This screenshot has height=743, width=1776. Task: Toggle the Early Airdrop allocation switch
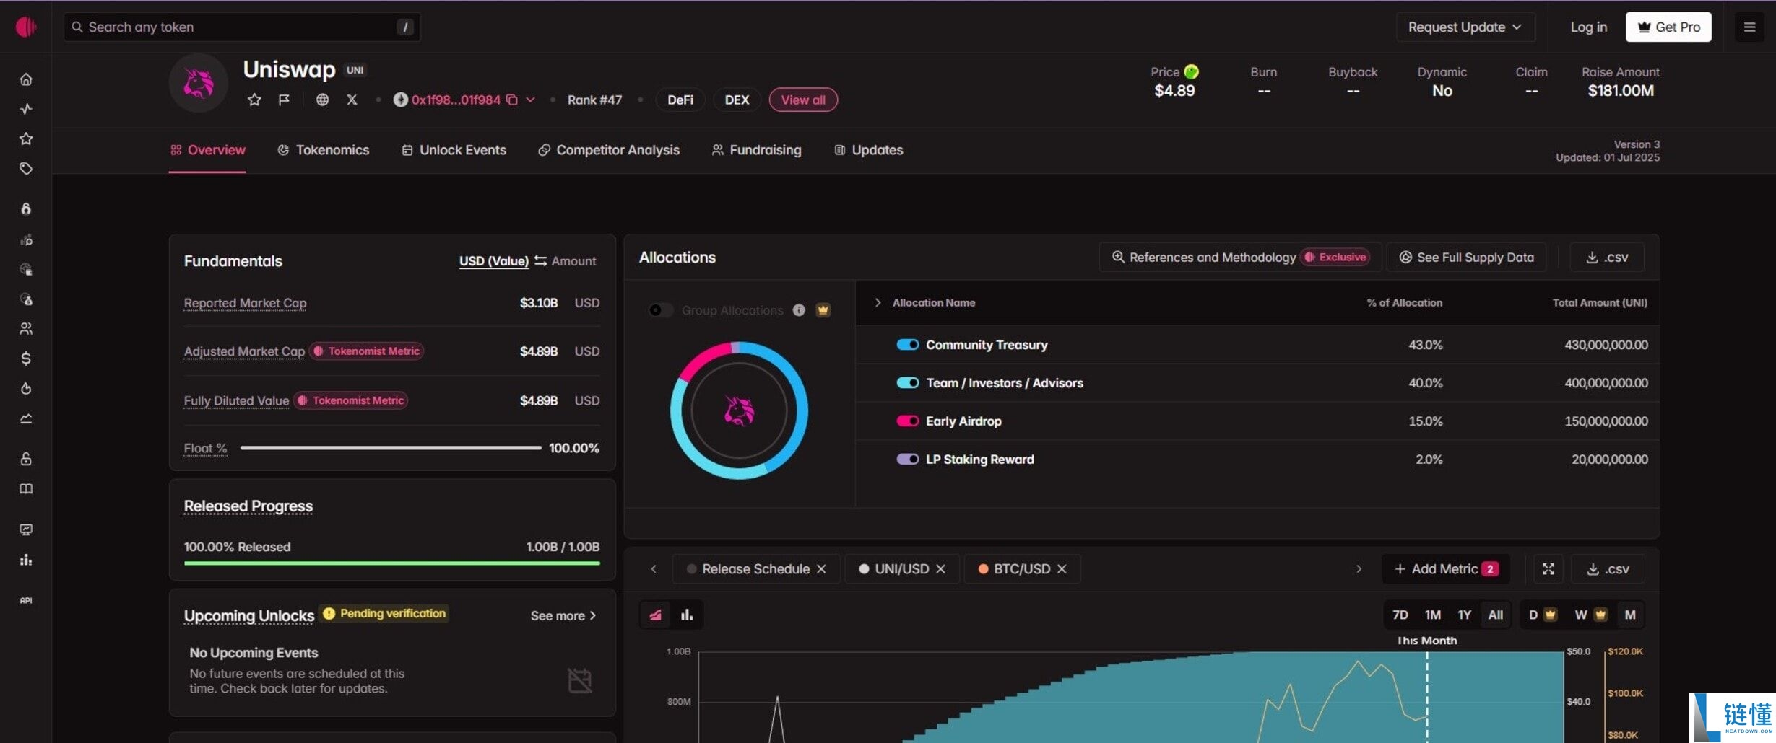(x=908, y=421)
